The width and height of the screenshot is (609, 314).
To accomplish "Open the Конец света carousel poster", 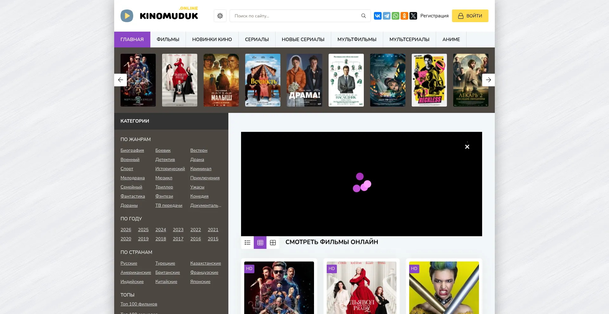I will 388,80.
